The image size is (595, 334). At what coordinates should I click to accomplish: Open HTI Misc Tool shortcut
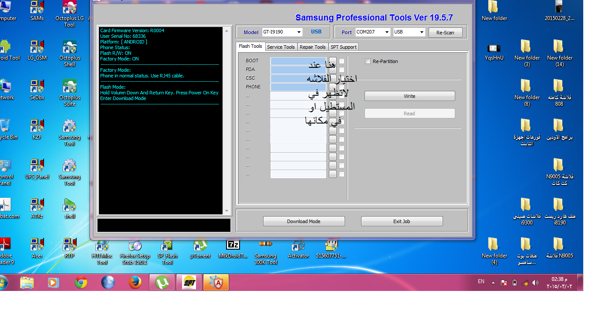click(102, 251)
